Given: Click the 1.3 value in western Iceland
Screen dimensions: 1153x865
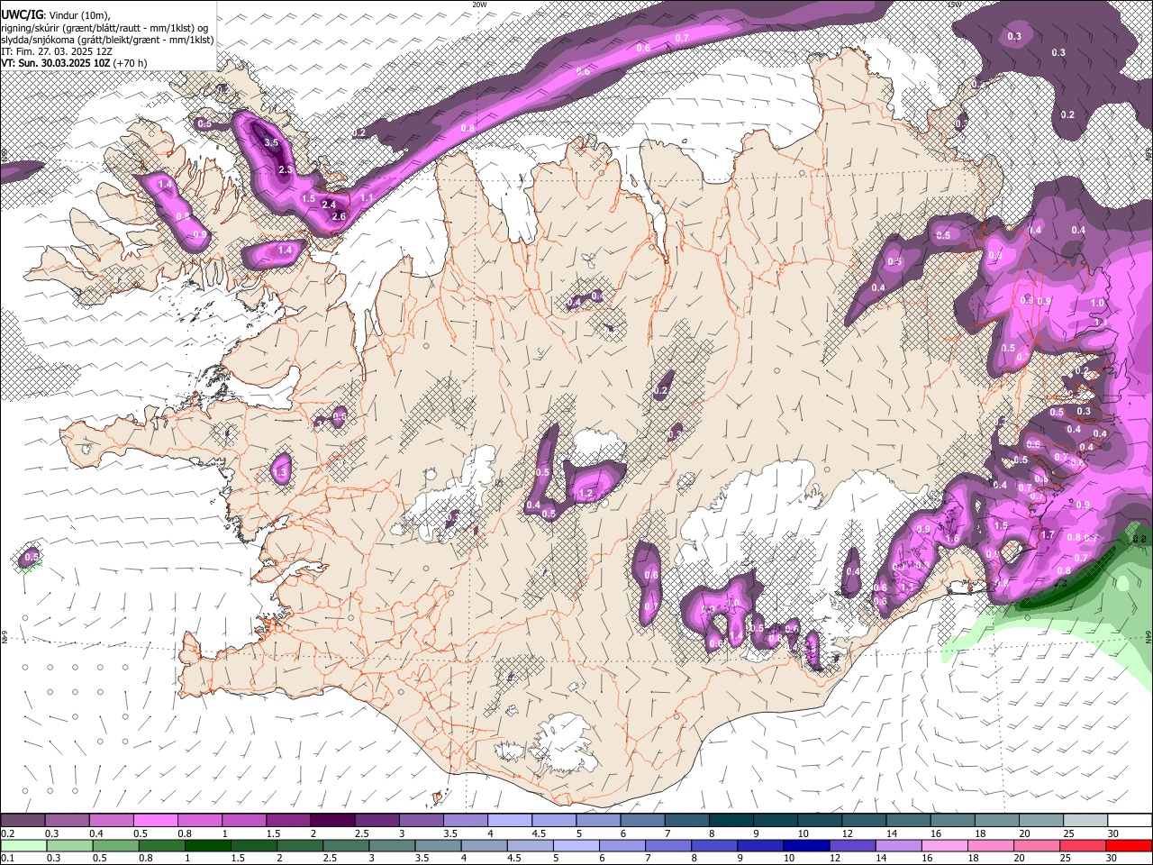Looking at the screenshot, I should [280, 472].
